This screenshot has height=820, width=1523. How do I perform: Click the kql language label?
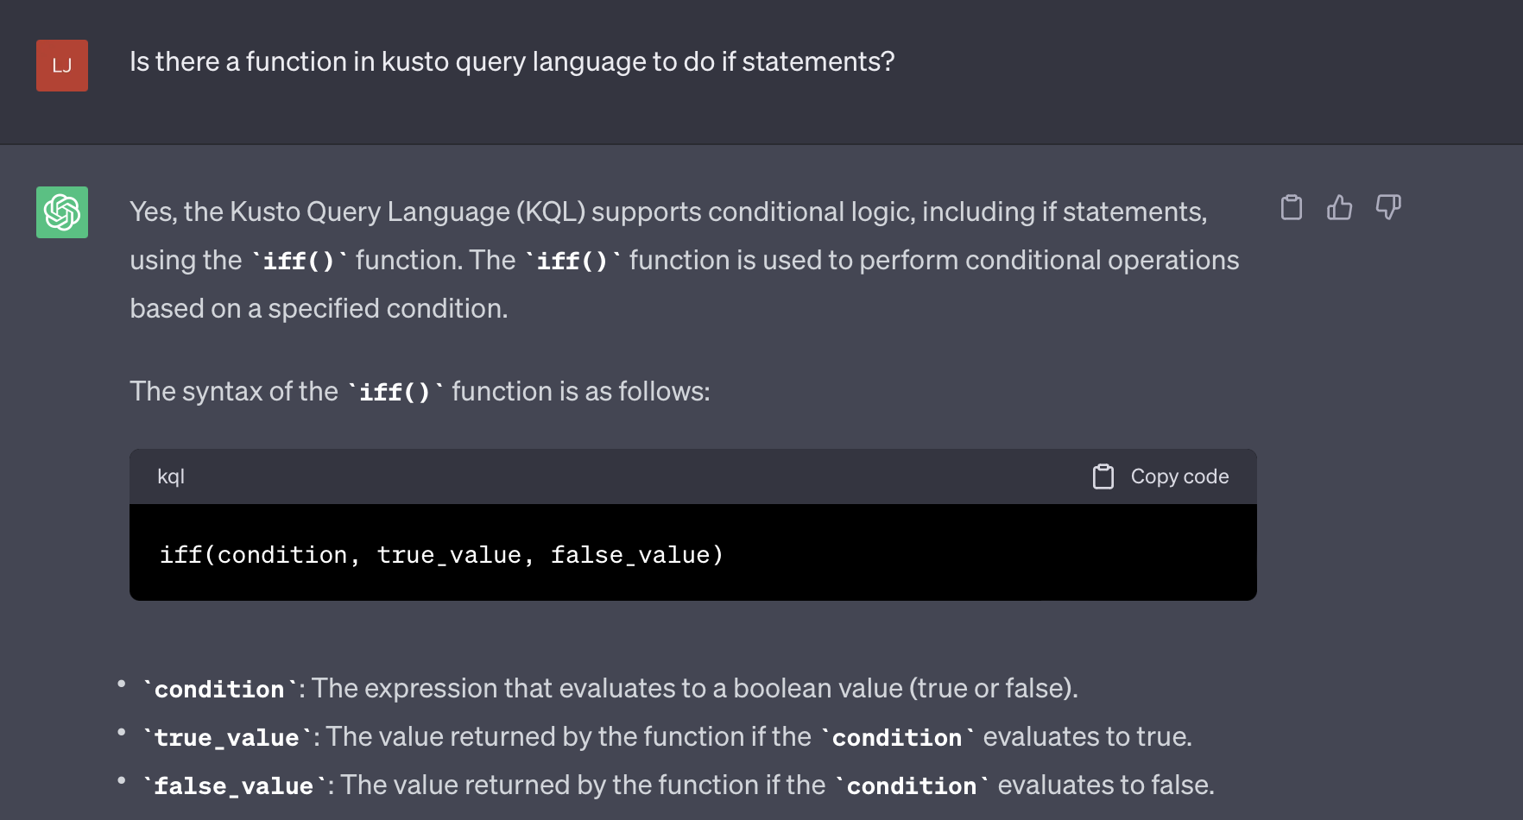click(171, 476)
